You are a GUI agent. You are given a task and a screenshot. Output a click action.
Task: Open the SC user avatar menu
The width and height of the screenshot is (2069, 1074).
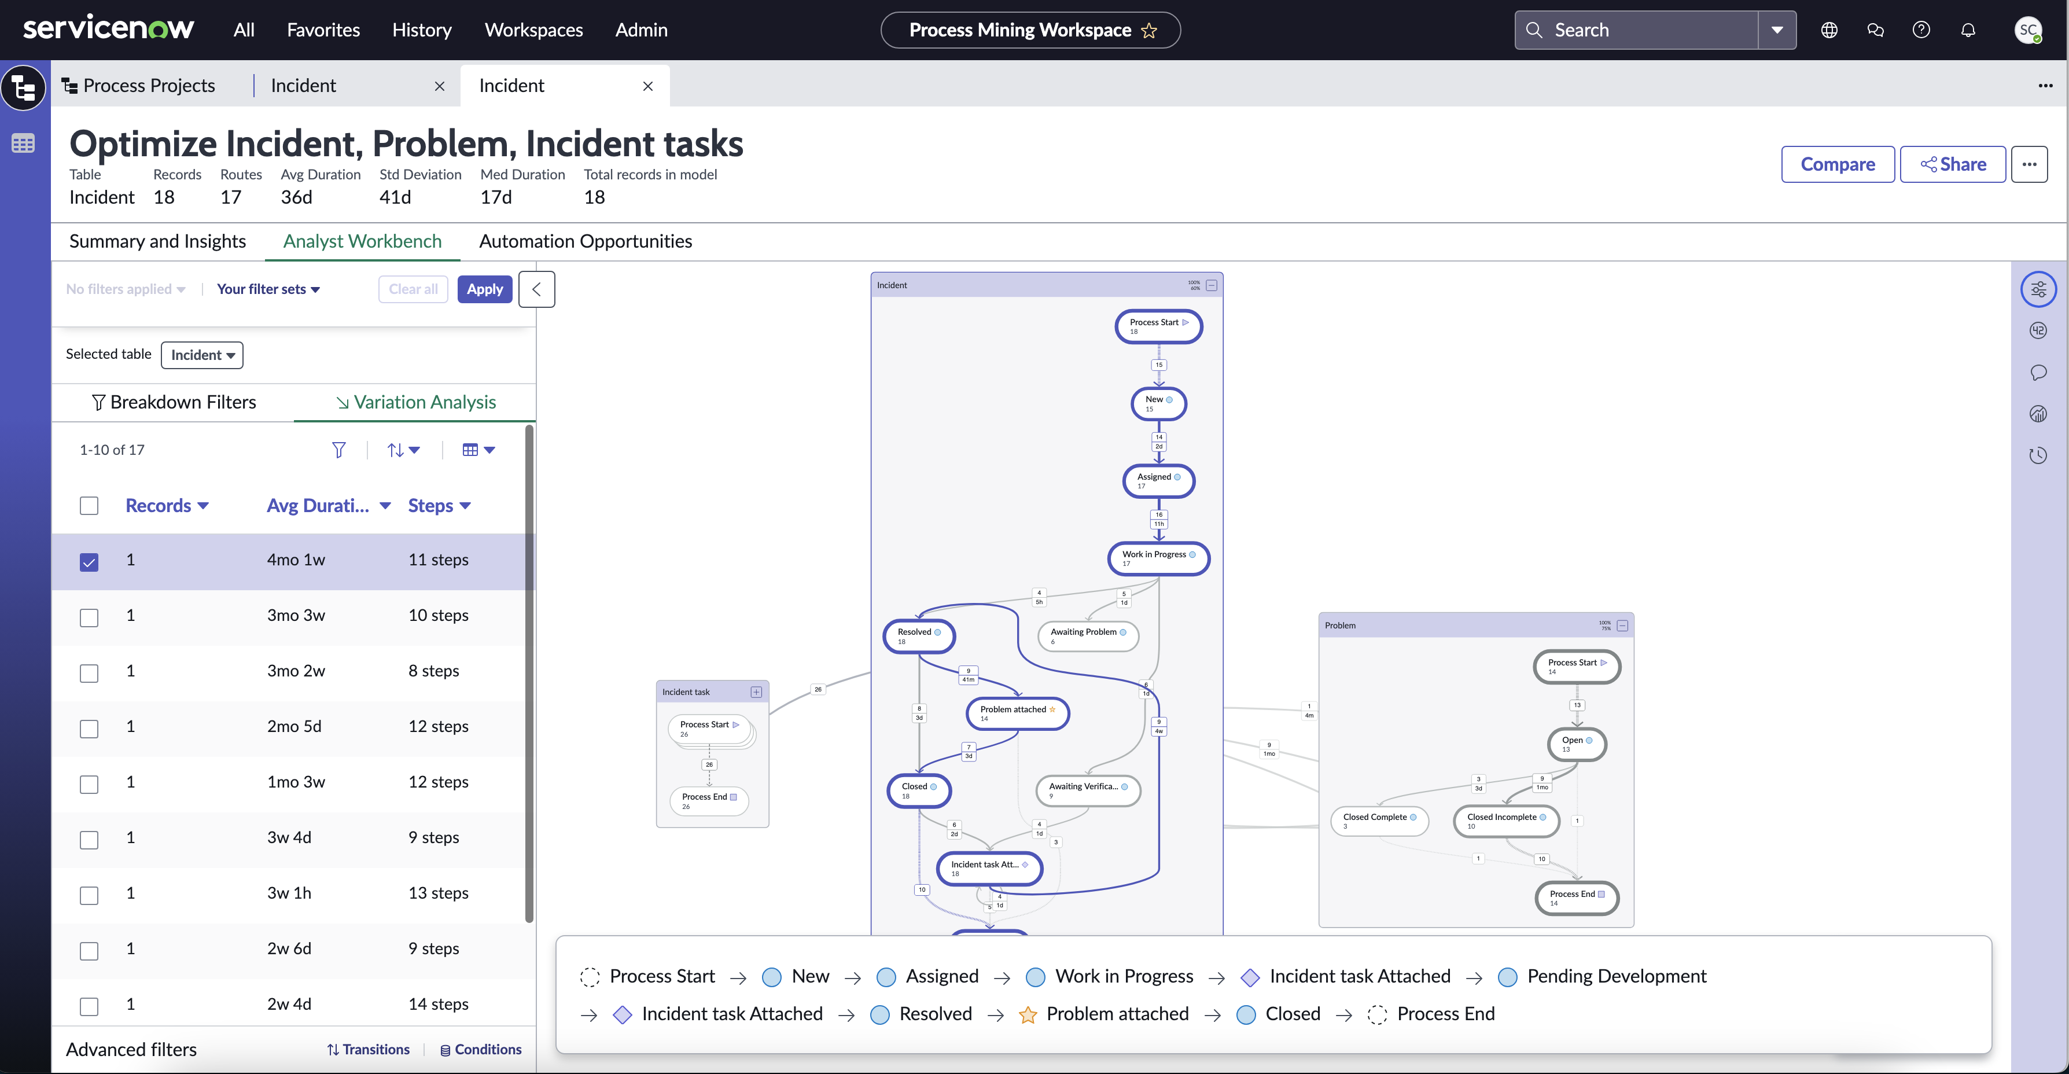point(2028,30)
